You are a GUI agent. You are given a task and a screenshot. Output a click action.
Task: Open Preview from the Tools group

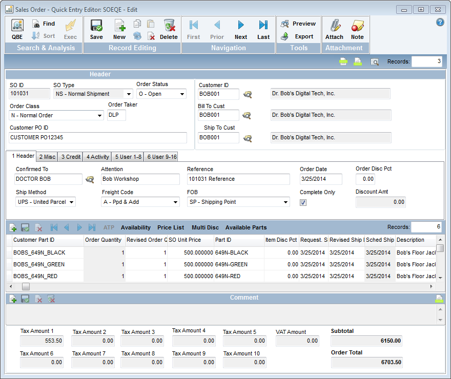(298, 24)
